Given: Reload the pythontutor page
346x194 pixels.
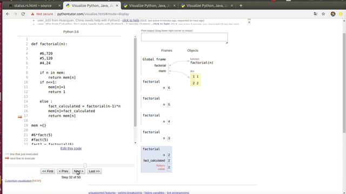Looking at the screenshot, I should pos(23,14).
